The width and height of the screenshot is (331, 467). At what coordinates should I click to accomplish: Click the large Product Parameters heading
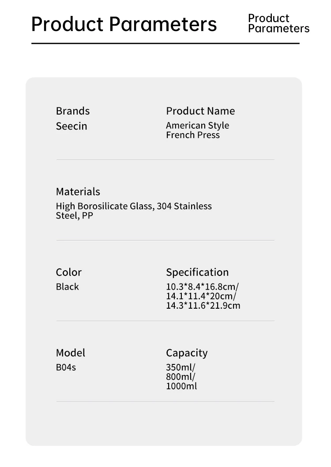click(124, 24)
